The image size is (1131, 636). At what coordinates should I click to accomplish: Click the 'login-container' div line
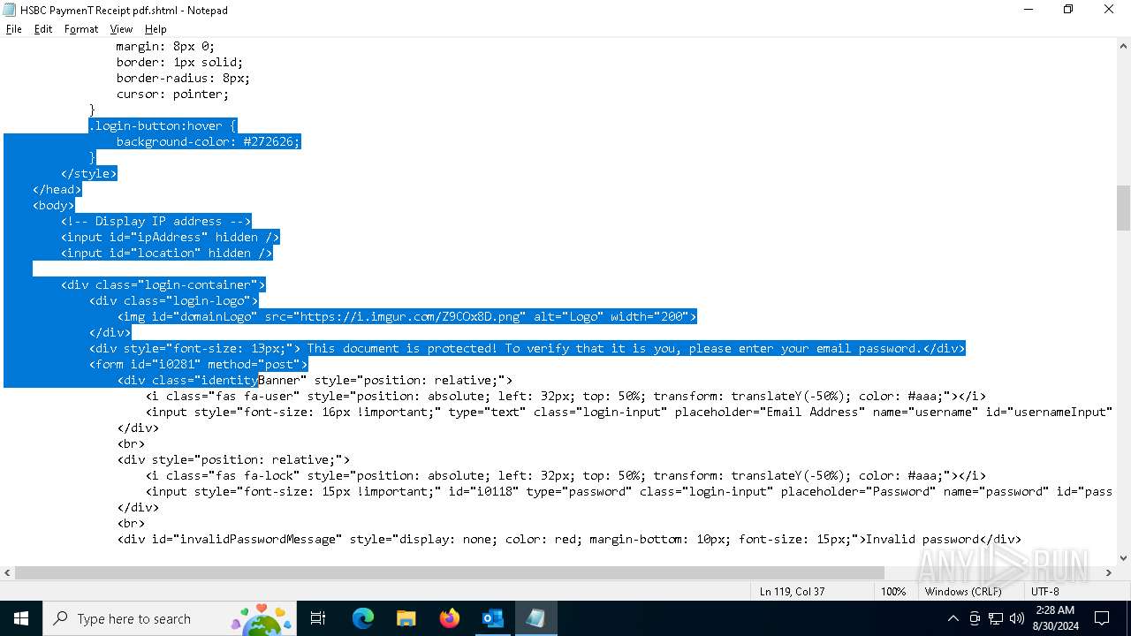coord(163,284)
